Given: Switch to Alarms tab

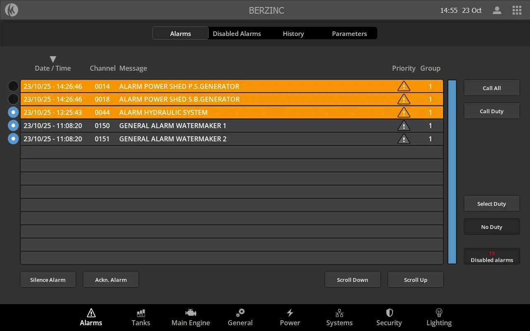Looking at the screenshot, I should click(181, 33).
